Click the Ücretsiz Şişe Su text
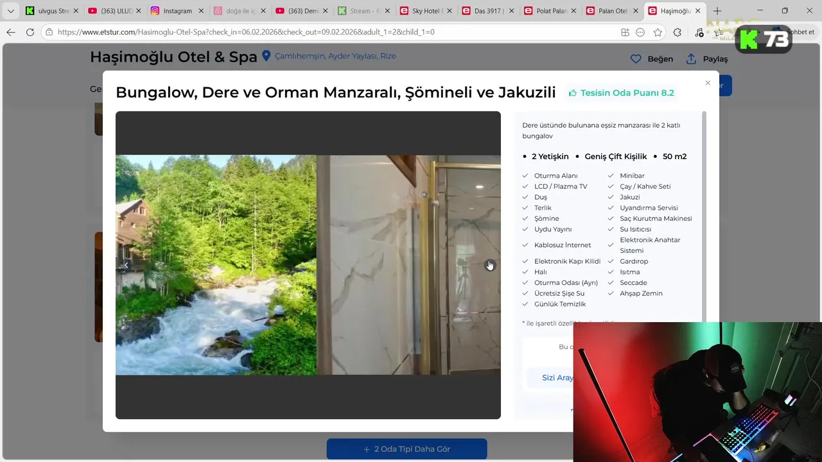The image size is (822, 462). pos(559,293)
